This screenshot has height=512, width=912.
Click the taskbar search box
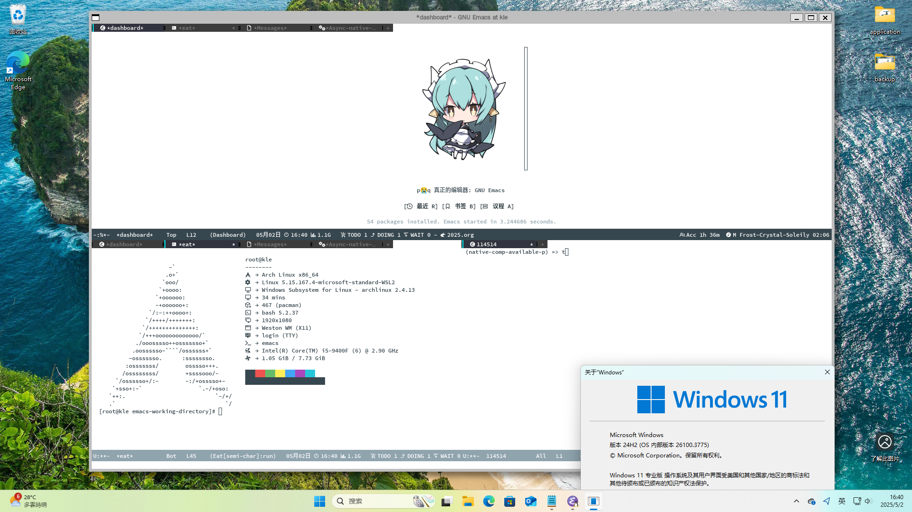click(383, 501)
